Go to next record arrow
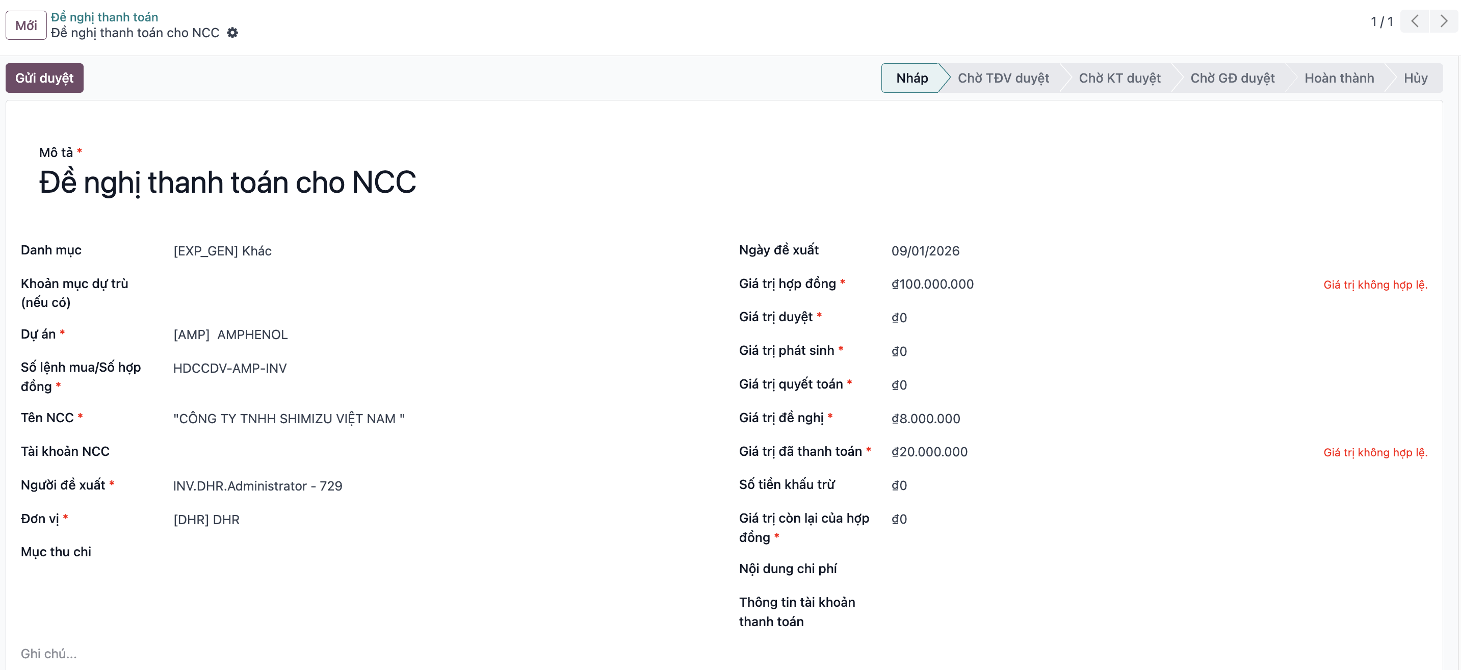Screen dimensions: 1461x670 click(1444, 21)
